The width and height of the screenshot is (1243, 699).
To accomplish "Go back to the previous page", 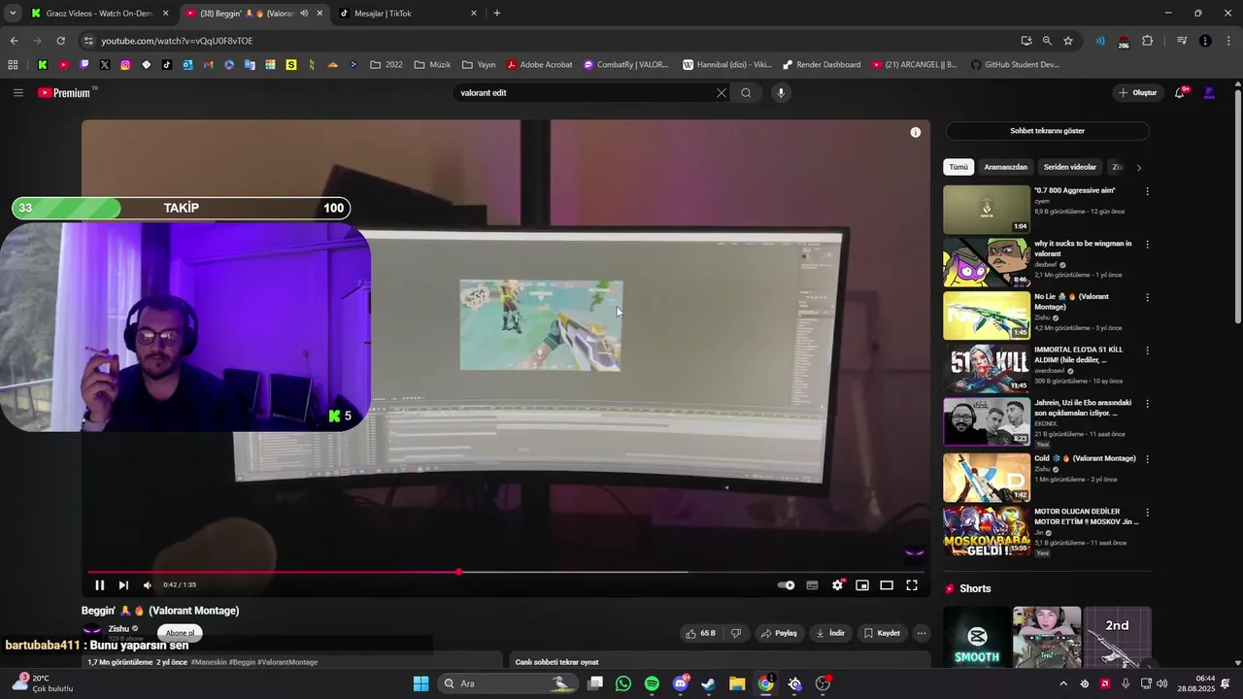I will coord(14,41).
